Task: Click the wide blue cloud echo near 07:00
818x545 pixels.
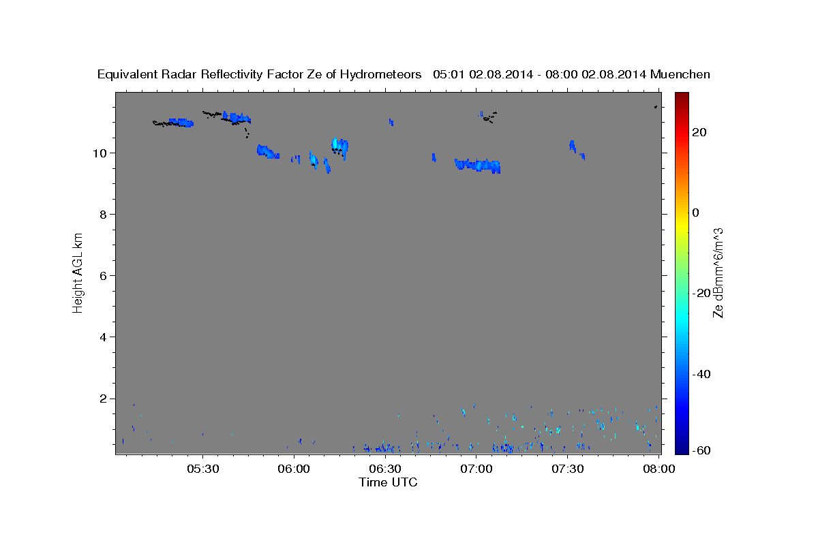Action: (x=478, y=166)
